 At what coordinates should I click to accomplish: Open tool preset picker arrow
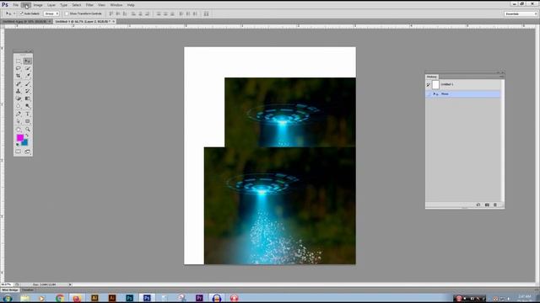[14, 13]
